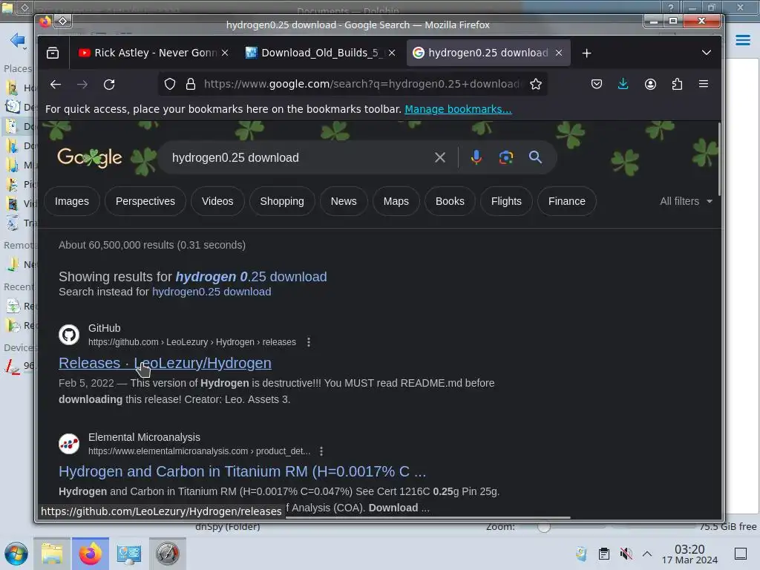Reload the page in Firefox
This screenshot has width=760, height=570.
109,85
